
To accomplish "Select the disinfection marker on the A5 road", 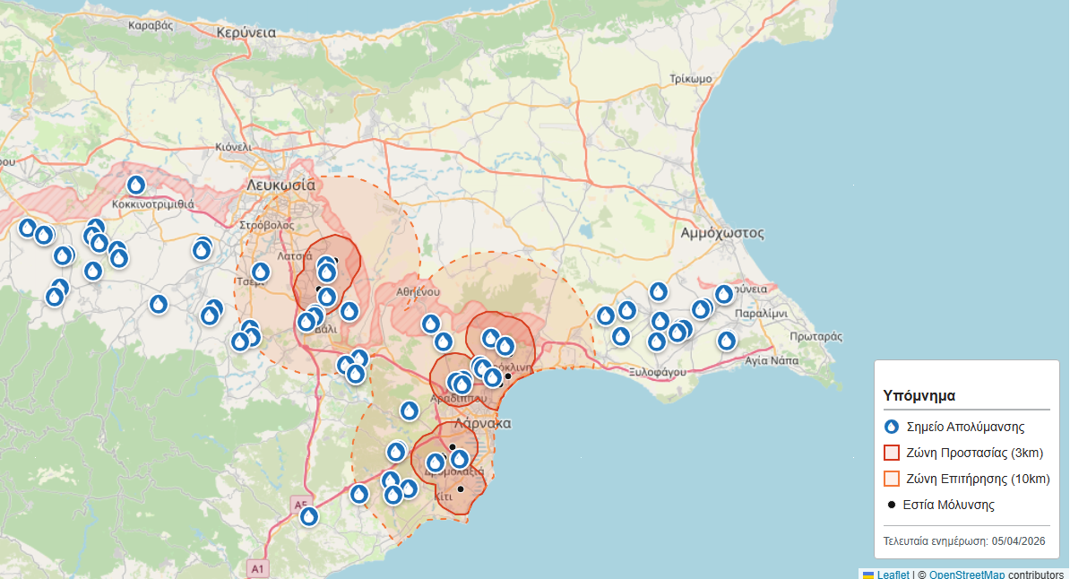I will (x=309, y=516).
